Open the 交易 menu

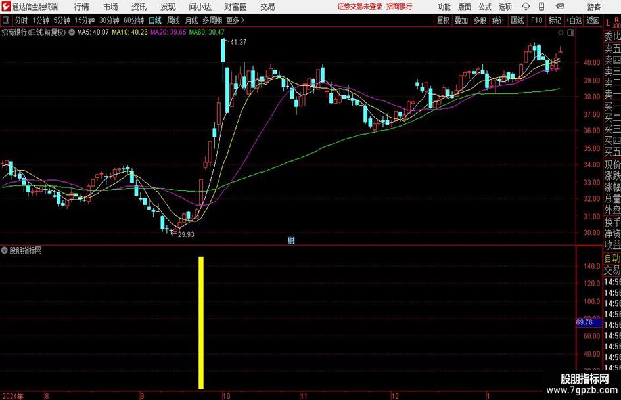pyautogui.click(x=267, y=7)
